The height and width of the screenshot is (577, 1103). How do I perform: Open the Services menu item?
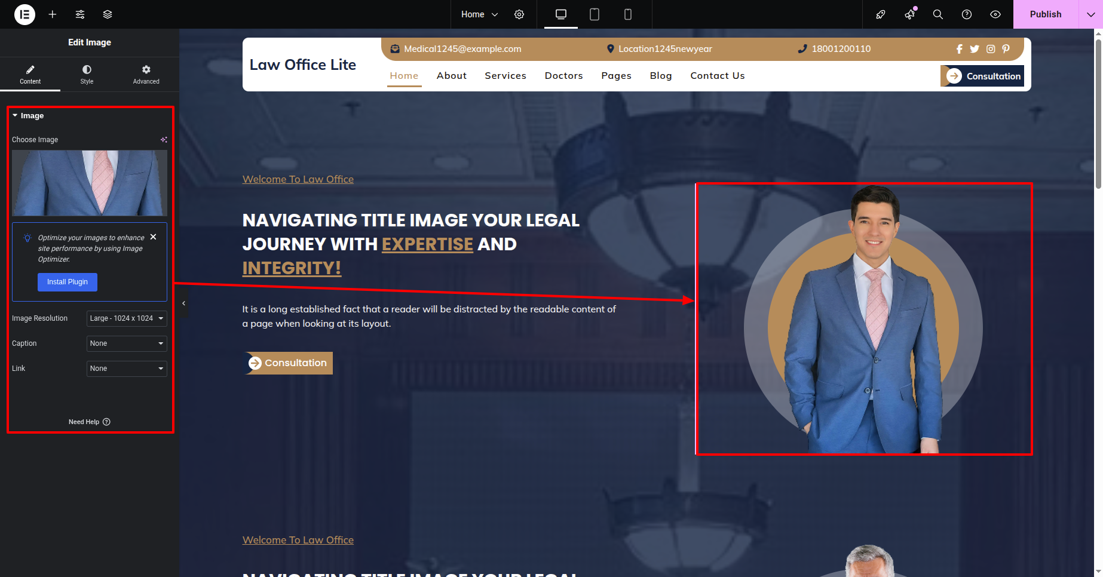(505, 76)
